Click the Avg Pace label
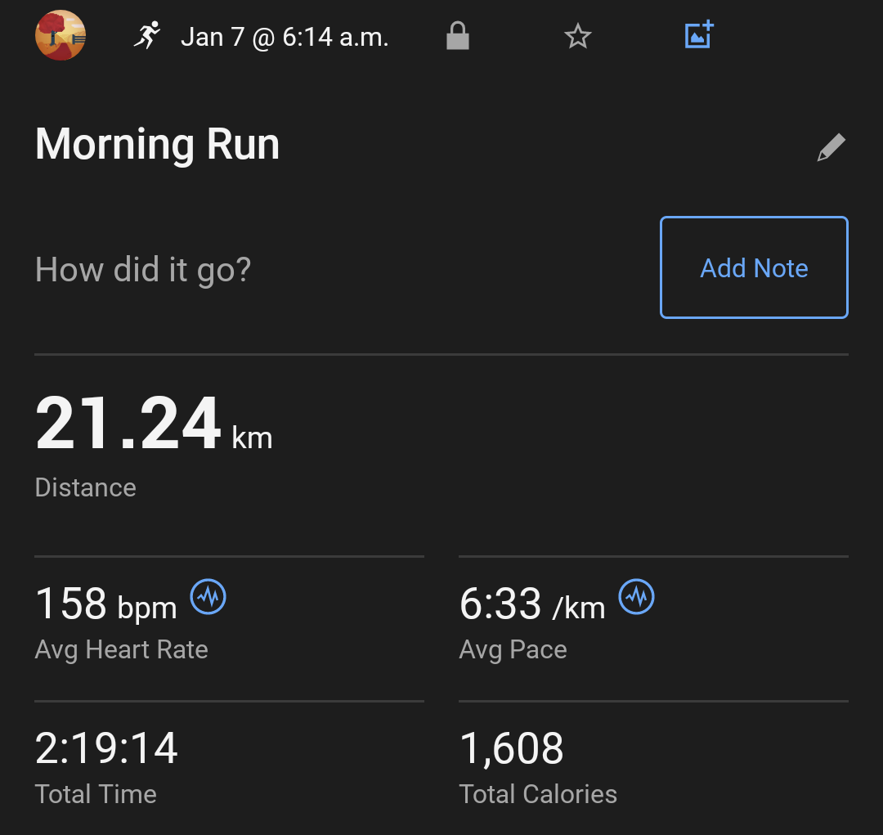This screenshot has height=835, width=883. (x=513, y=649)
